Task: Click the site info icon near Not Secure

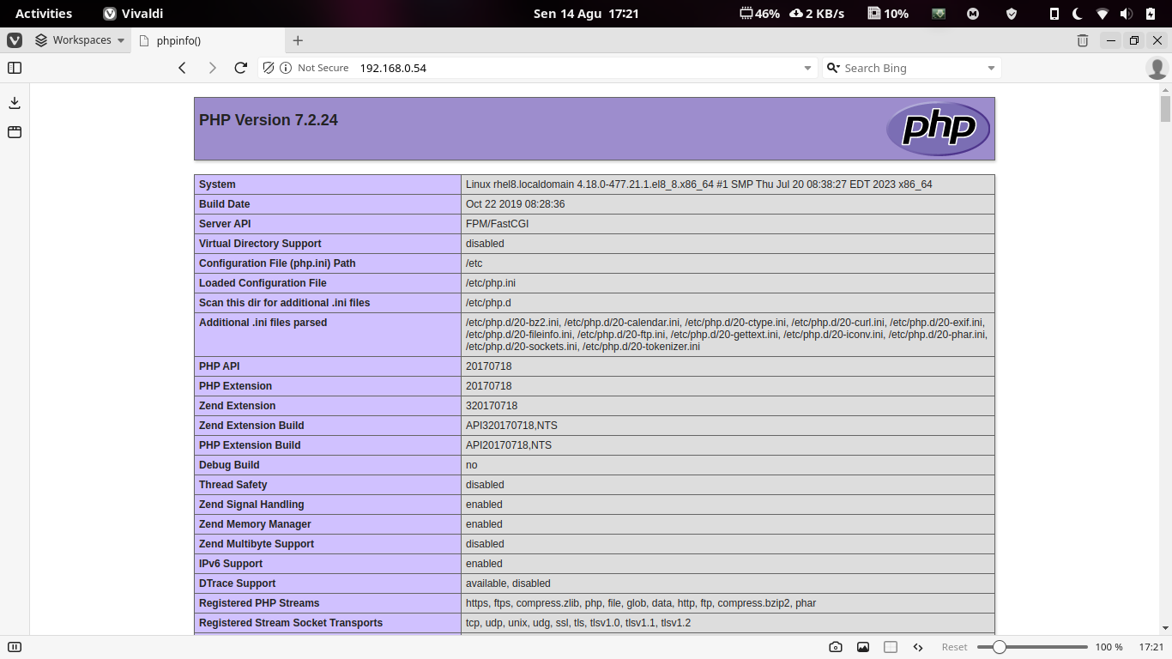Action: (285, 68)
